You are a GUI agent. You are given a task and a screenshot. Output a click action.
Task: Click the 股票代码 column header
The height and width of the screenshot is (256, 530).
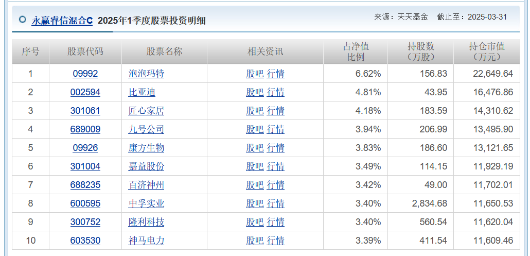[85, 52]
